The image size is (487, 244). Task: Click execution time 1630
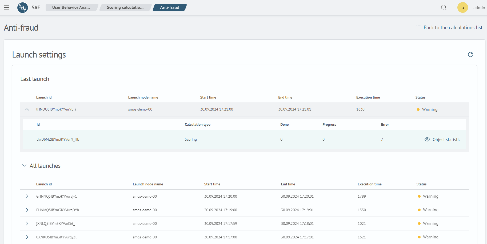point(360,109)
